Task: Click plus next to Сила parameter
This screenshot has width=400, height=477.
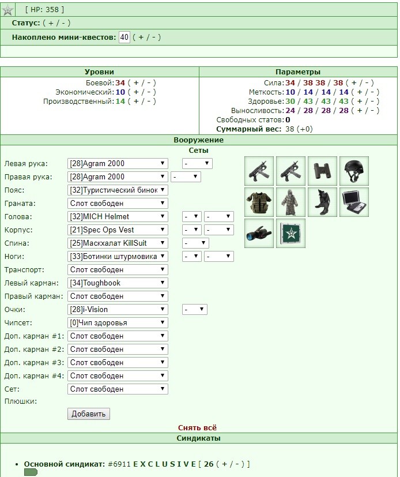Action: click(x=354, y=82)
